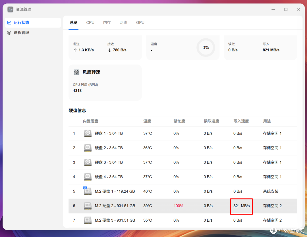Select the M.2 硬盘 3 - 931.51 GB row
This screenshot has width=307, height=237.
pos(183,220)
